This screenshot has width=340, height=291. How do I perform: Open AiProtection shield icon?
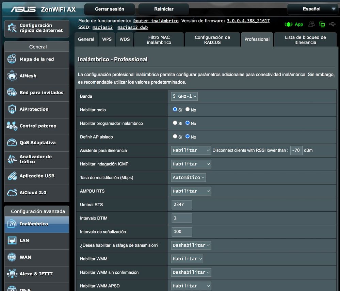click(12, 109)
